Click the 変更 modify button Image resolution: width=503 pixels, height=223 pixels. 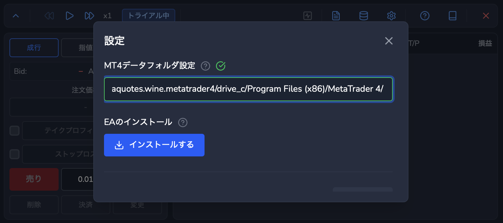click(137, 208)
